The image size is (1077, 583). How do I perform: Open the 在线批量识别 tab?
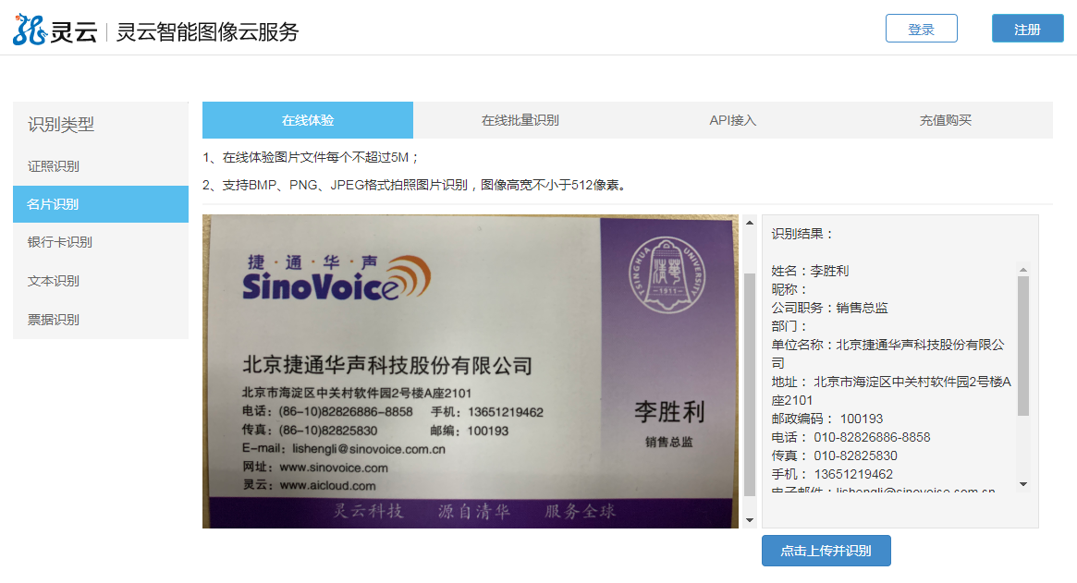point(520,120)
